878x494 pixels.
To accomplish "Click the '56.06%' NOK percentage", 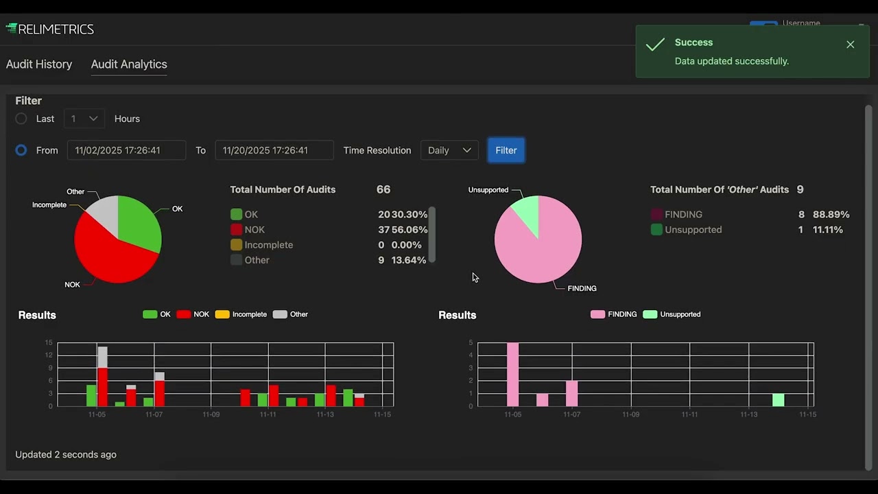I will [x=410, y=230].
